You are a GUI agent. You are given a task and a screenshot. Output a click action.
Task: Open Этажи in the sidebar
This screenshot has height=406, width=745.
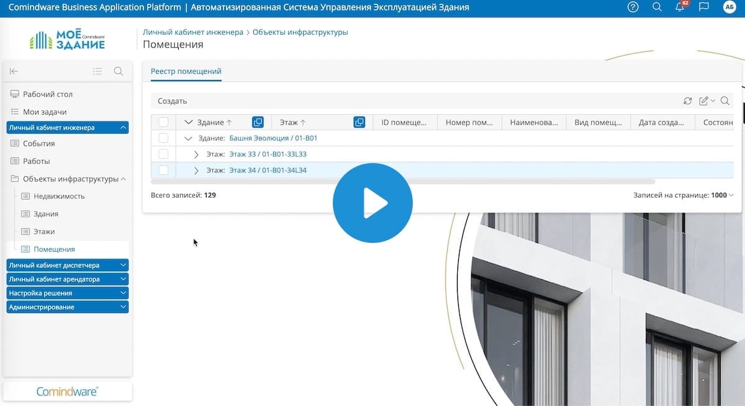(44, 231)
